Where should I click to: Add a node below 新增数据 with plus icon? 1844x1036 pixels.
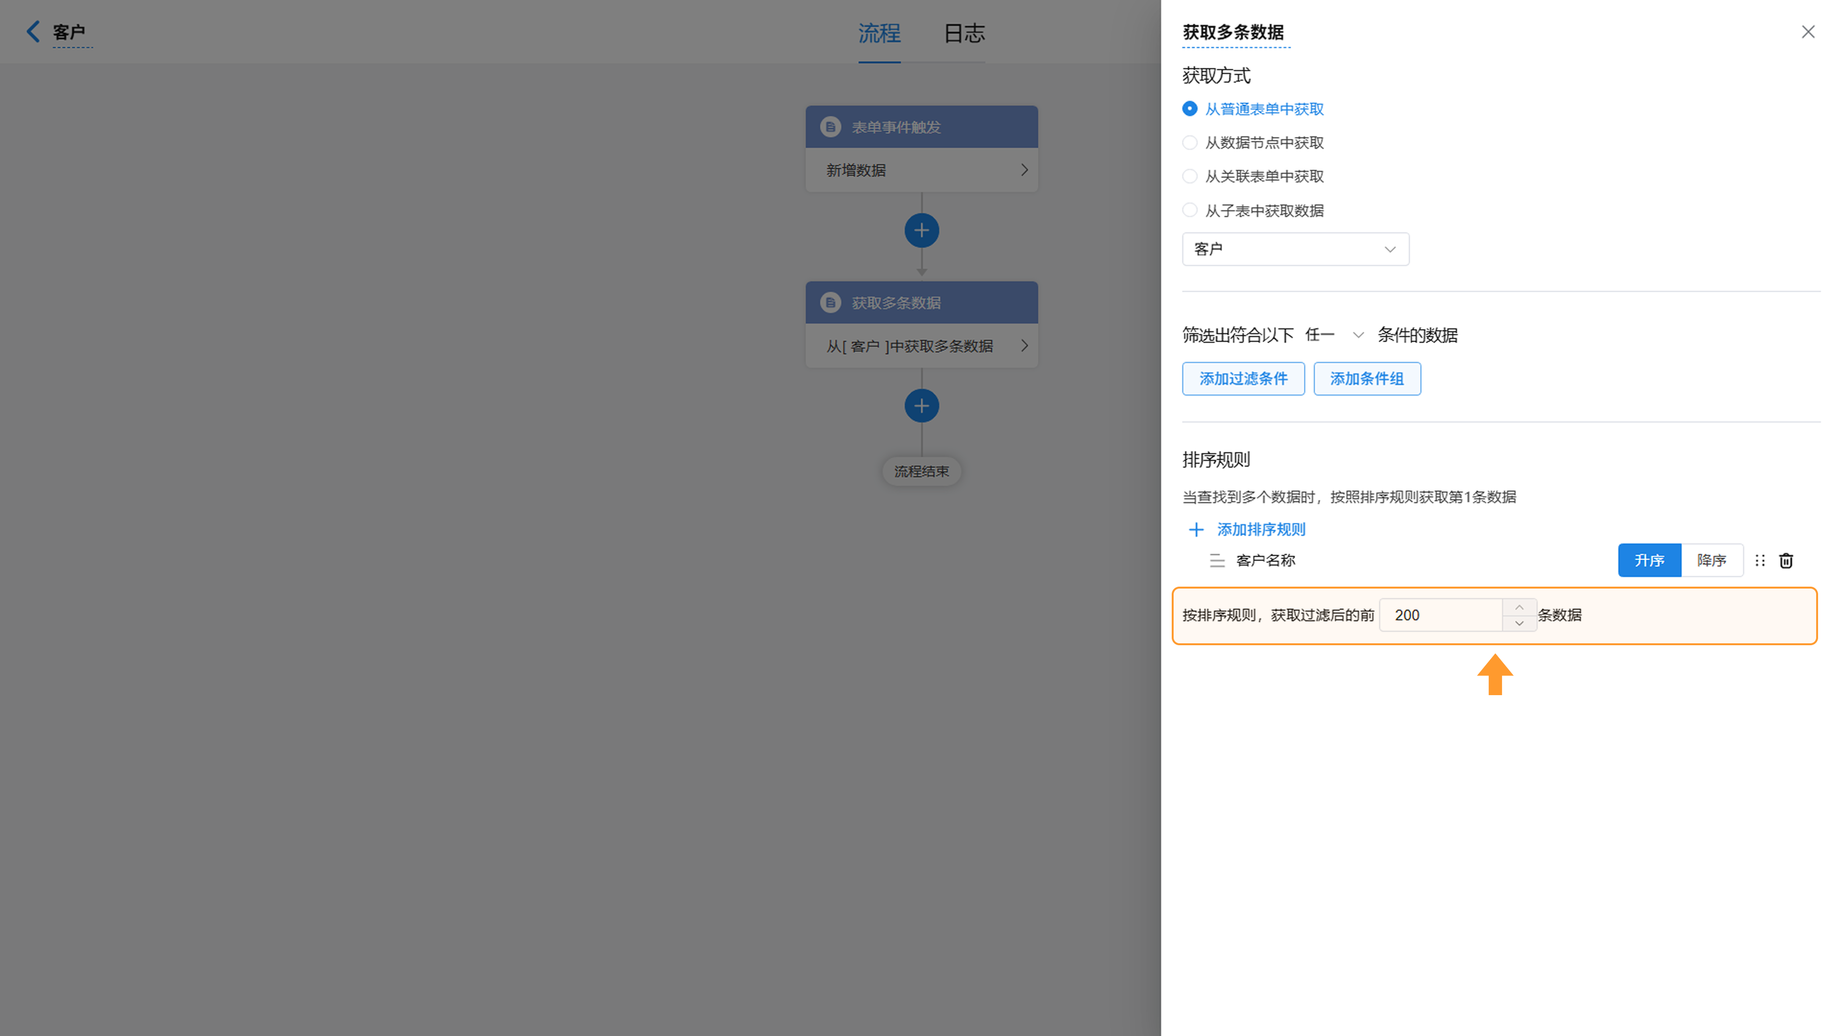tap(922, 230)
